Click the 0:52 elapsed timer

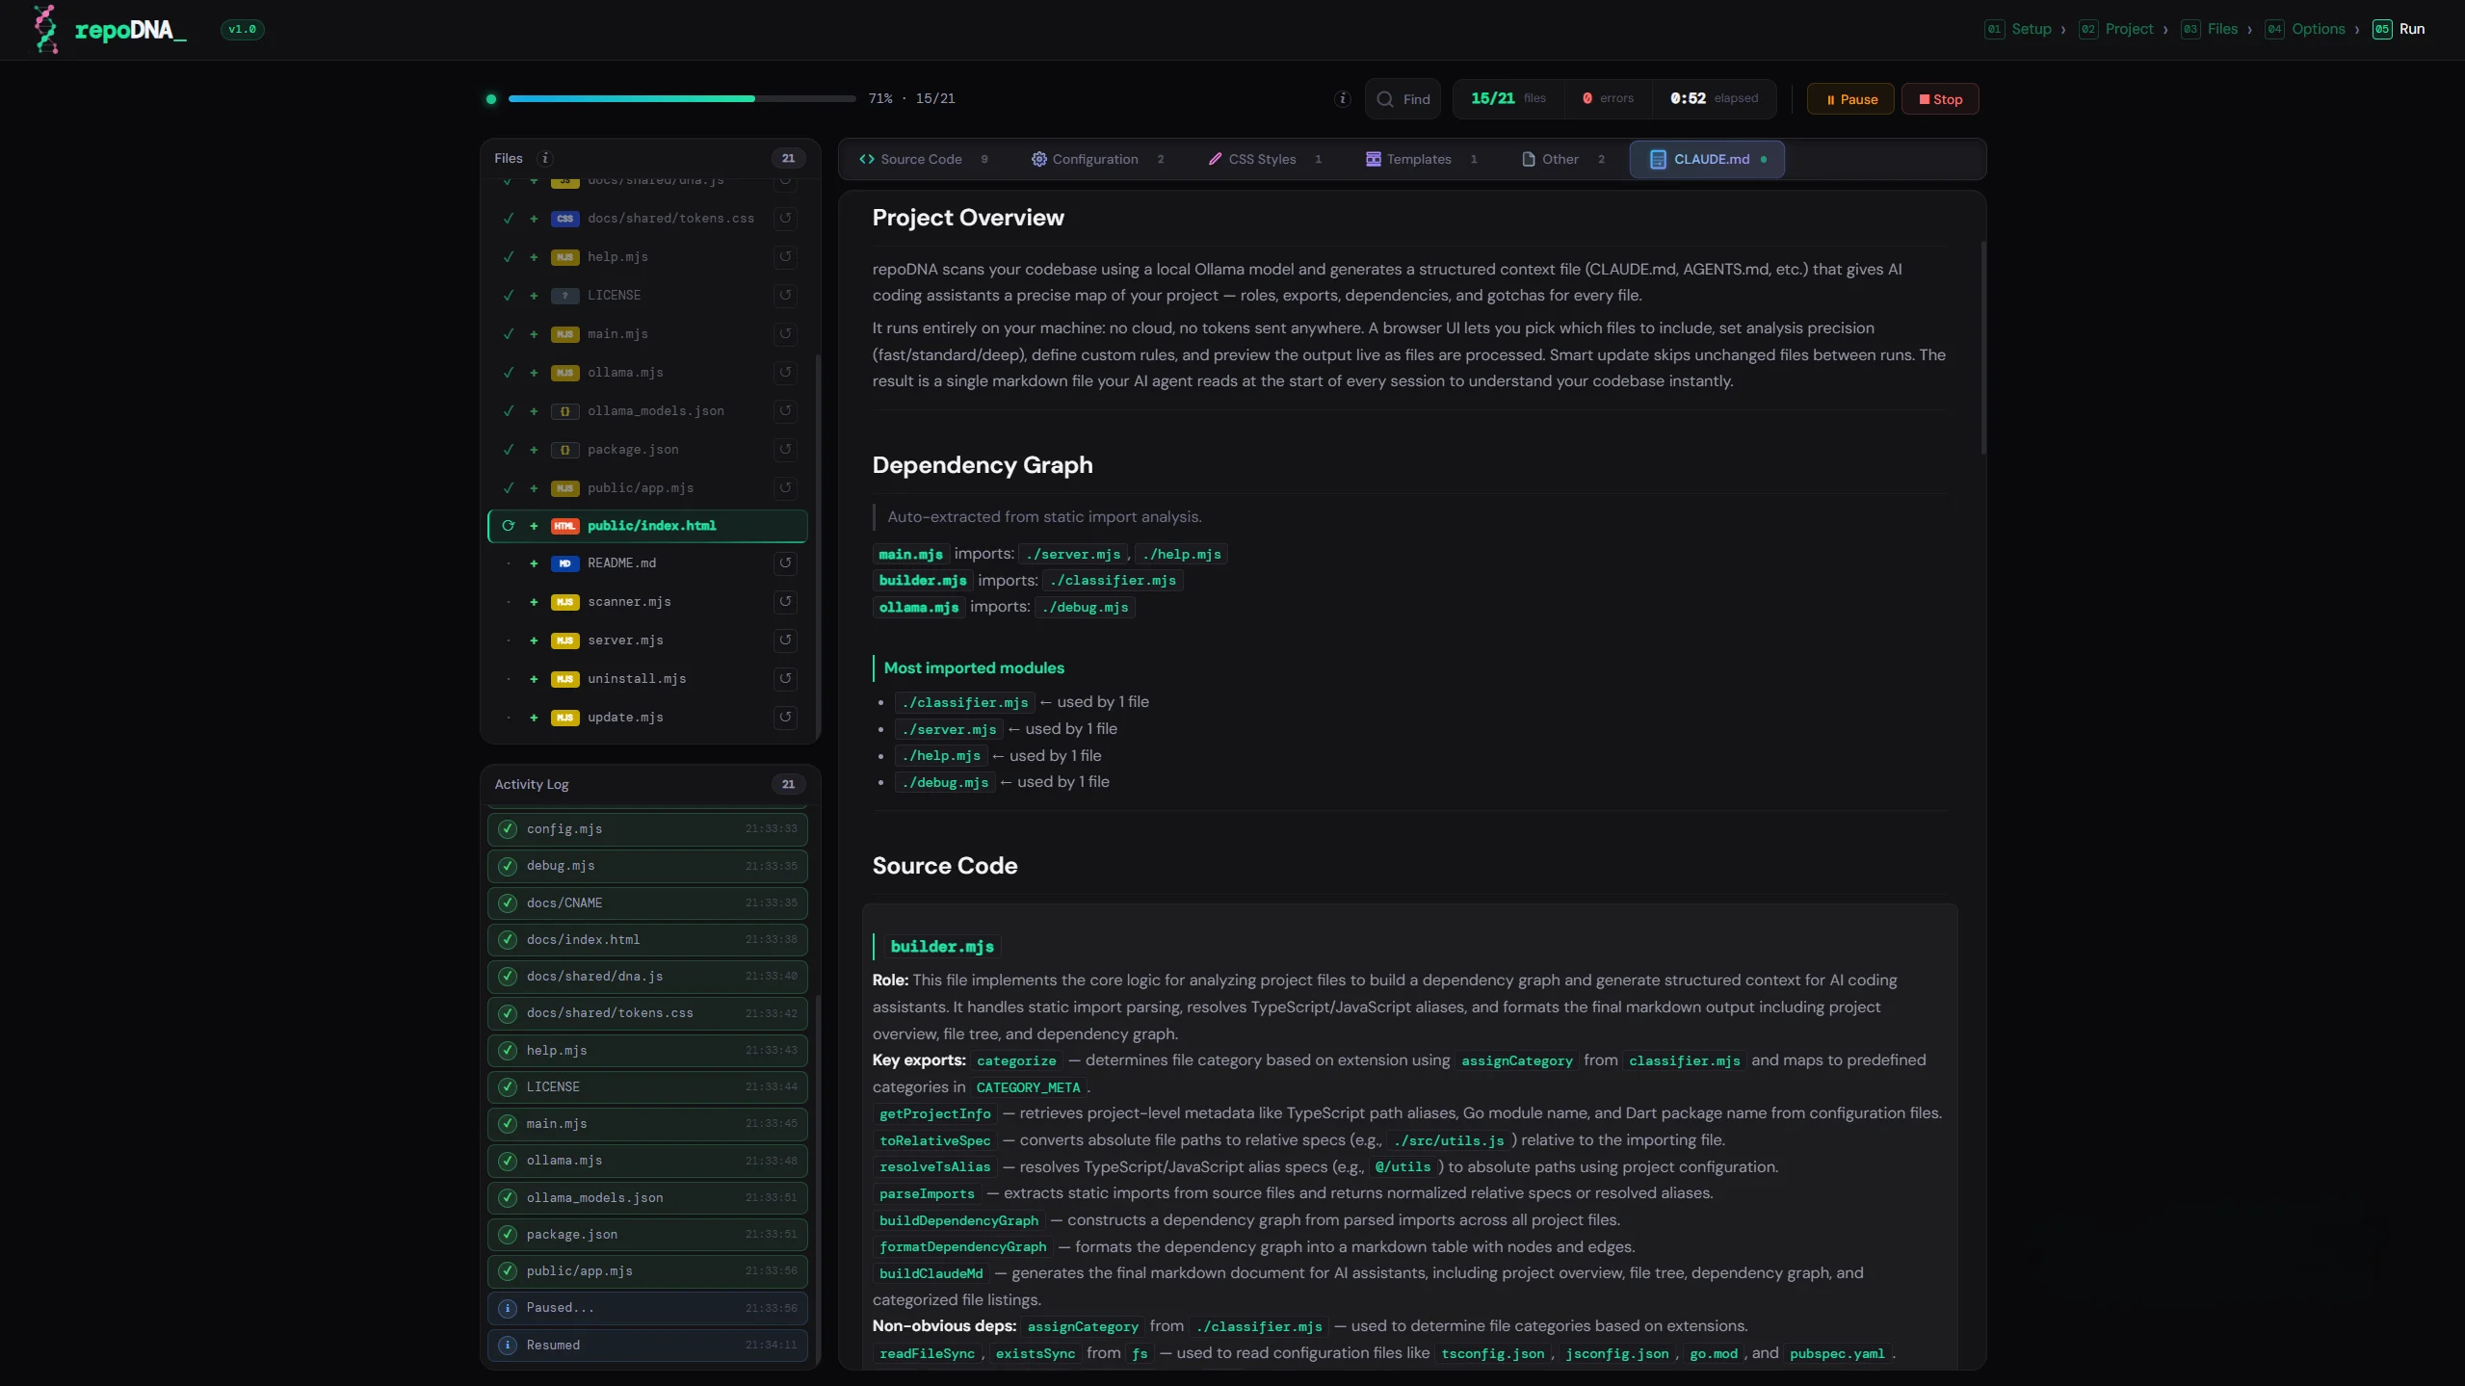1714,98
